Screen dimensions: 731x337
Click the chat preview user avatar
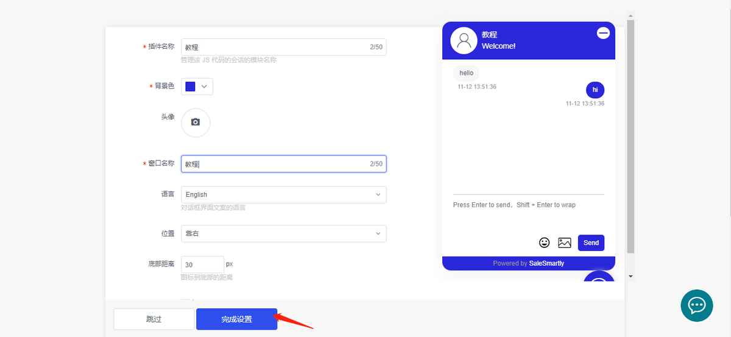[464, 40]
